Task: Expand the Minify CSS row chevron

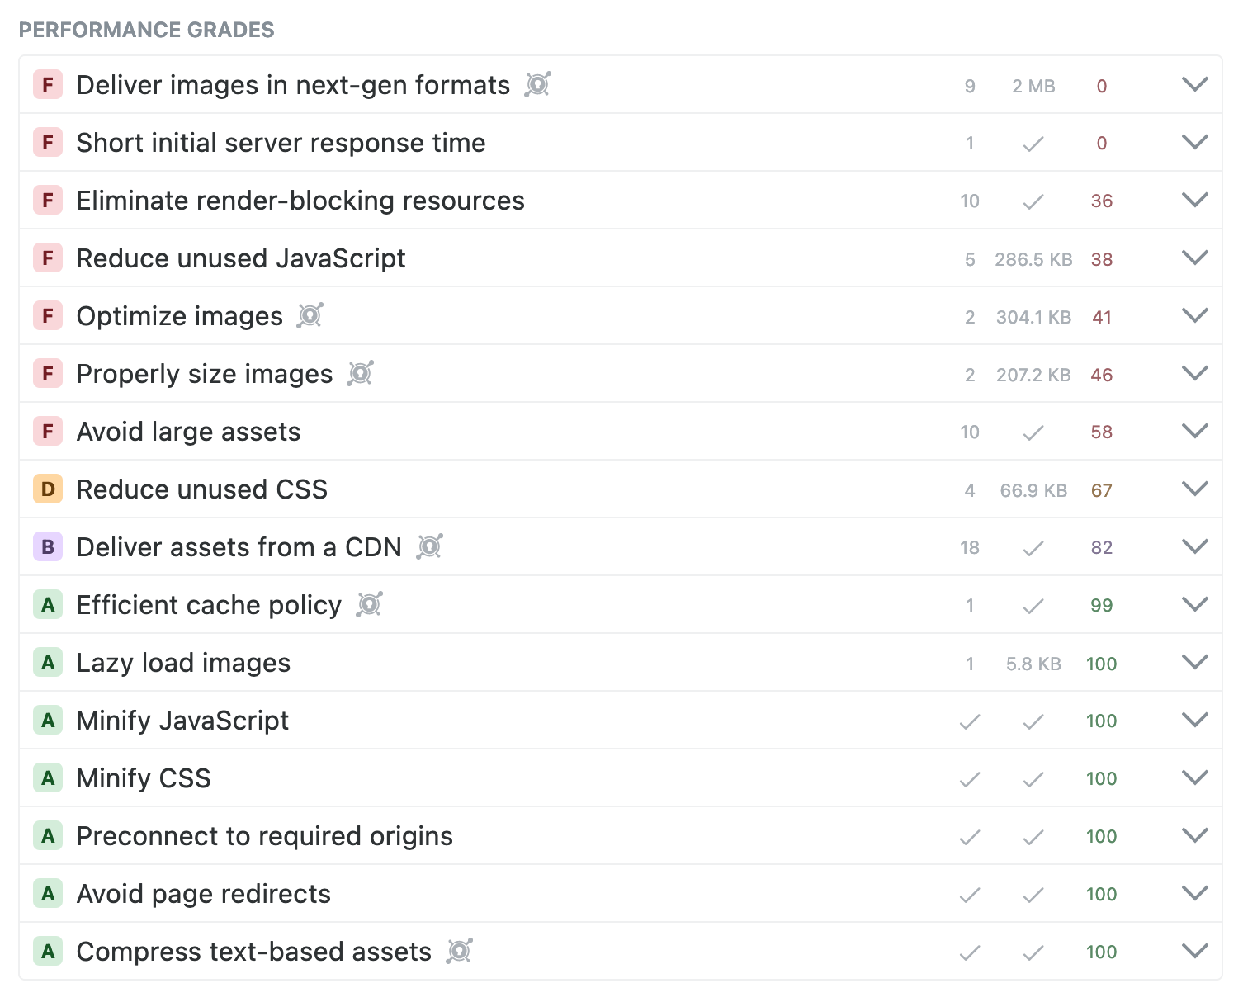Action: (1194, 777)
